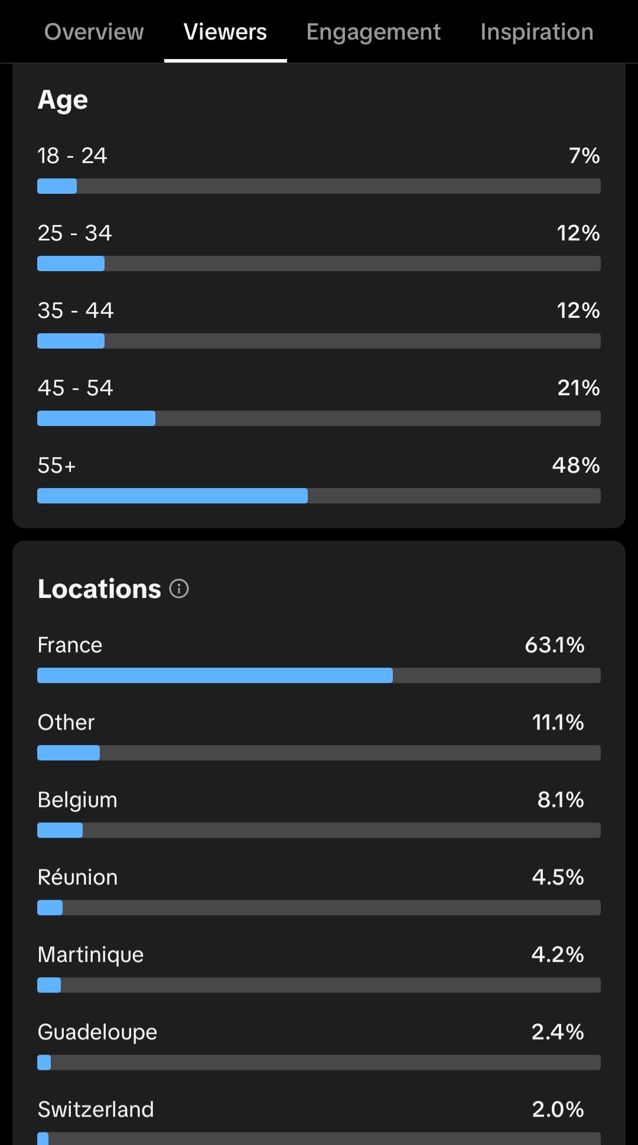Select the Viewers tab
The height and width of the screenshot is (1145, 638).
225,32
